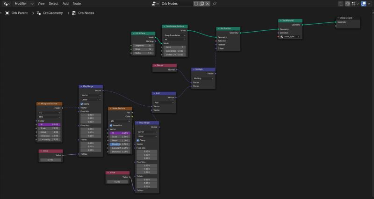The image size is (374, 199).
Task: Collapse the Normal node
Action: click(155, 65)
